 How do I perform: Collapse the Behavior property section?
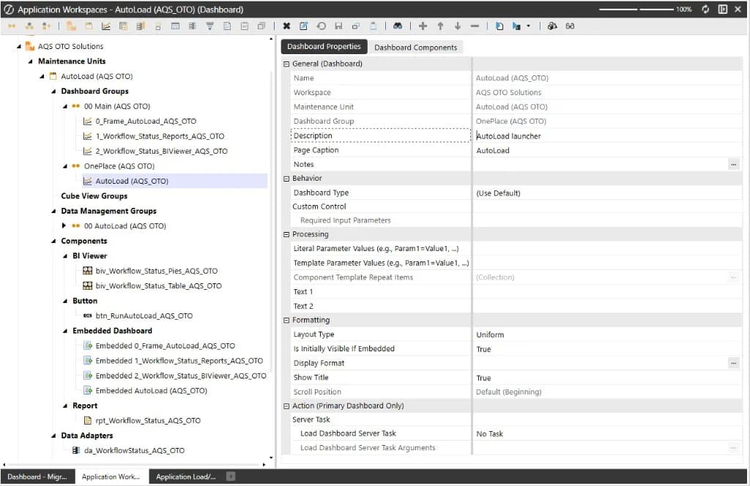click(x=286, y=179)
